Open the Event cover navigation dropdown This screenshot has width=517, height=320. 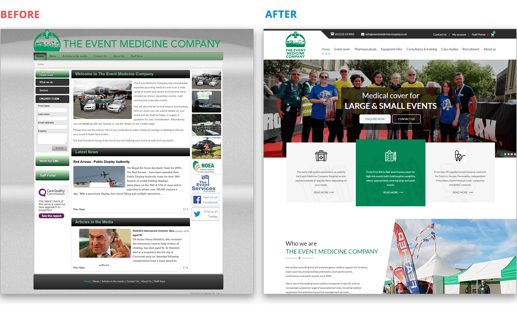coord(342,49)
